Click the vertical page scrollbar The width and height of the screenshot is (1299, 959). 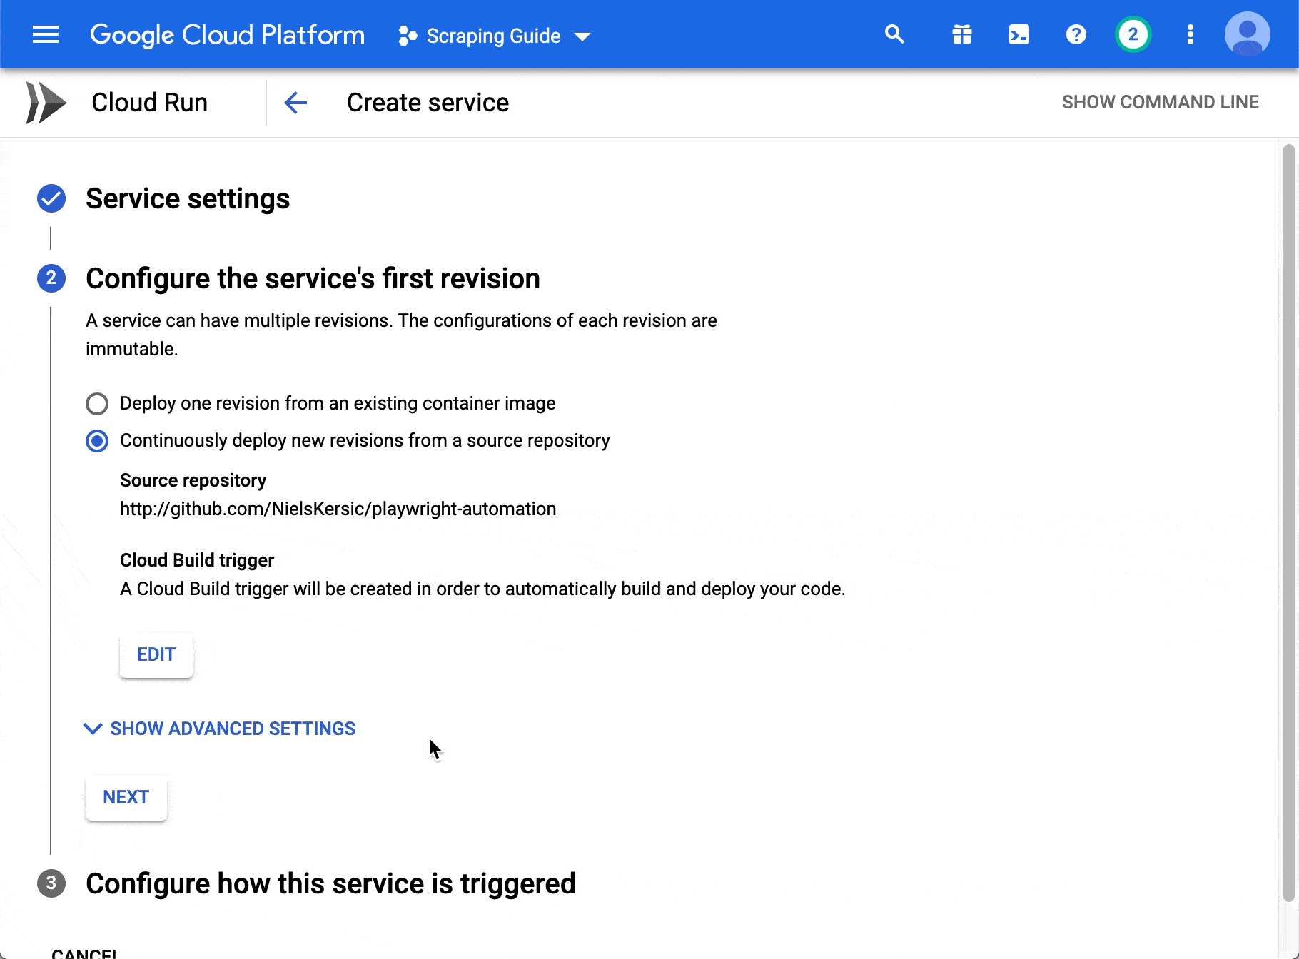coord(1288,523)
